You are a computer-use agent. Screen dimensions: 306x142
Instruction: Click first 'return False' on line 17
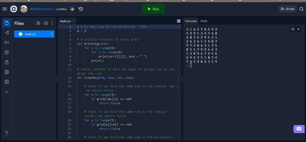coord(109,103)
